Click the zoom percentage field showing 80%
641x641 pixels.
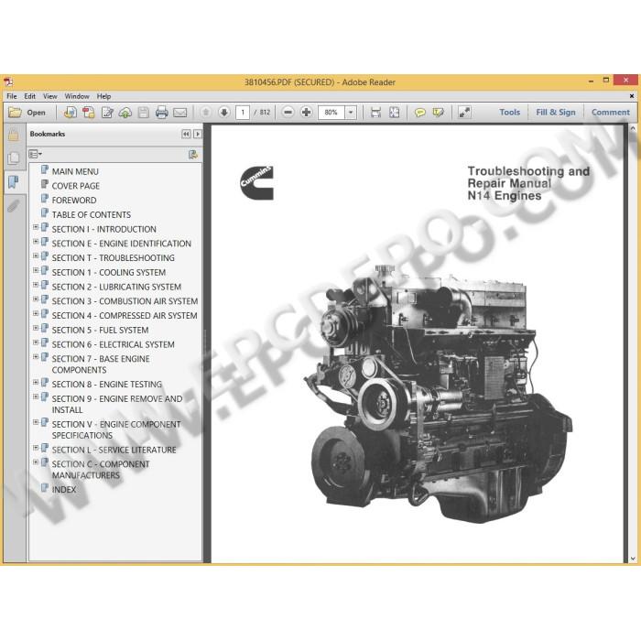click(x=331, y=112)
